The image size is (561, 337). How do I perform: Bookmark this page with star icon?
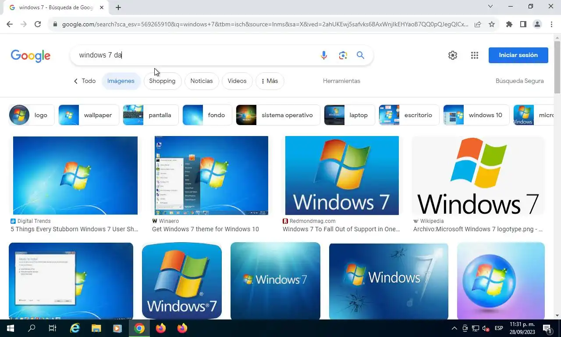(492, 24)
